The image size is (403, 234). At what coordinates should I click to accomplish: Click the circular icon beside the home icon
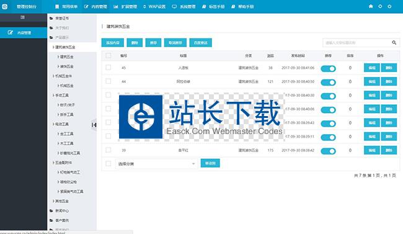pos(380,6)
